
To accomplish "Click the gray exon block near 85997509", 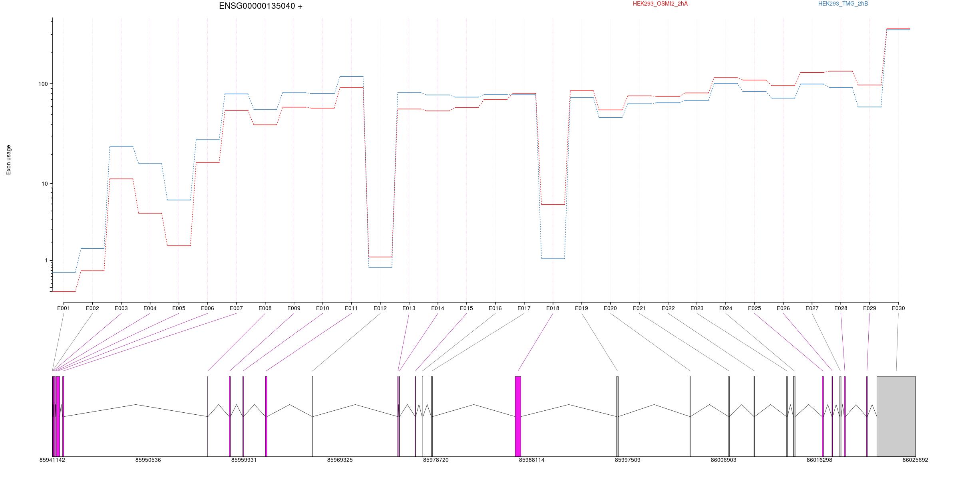I will click(617, 416).
